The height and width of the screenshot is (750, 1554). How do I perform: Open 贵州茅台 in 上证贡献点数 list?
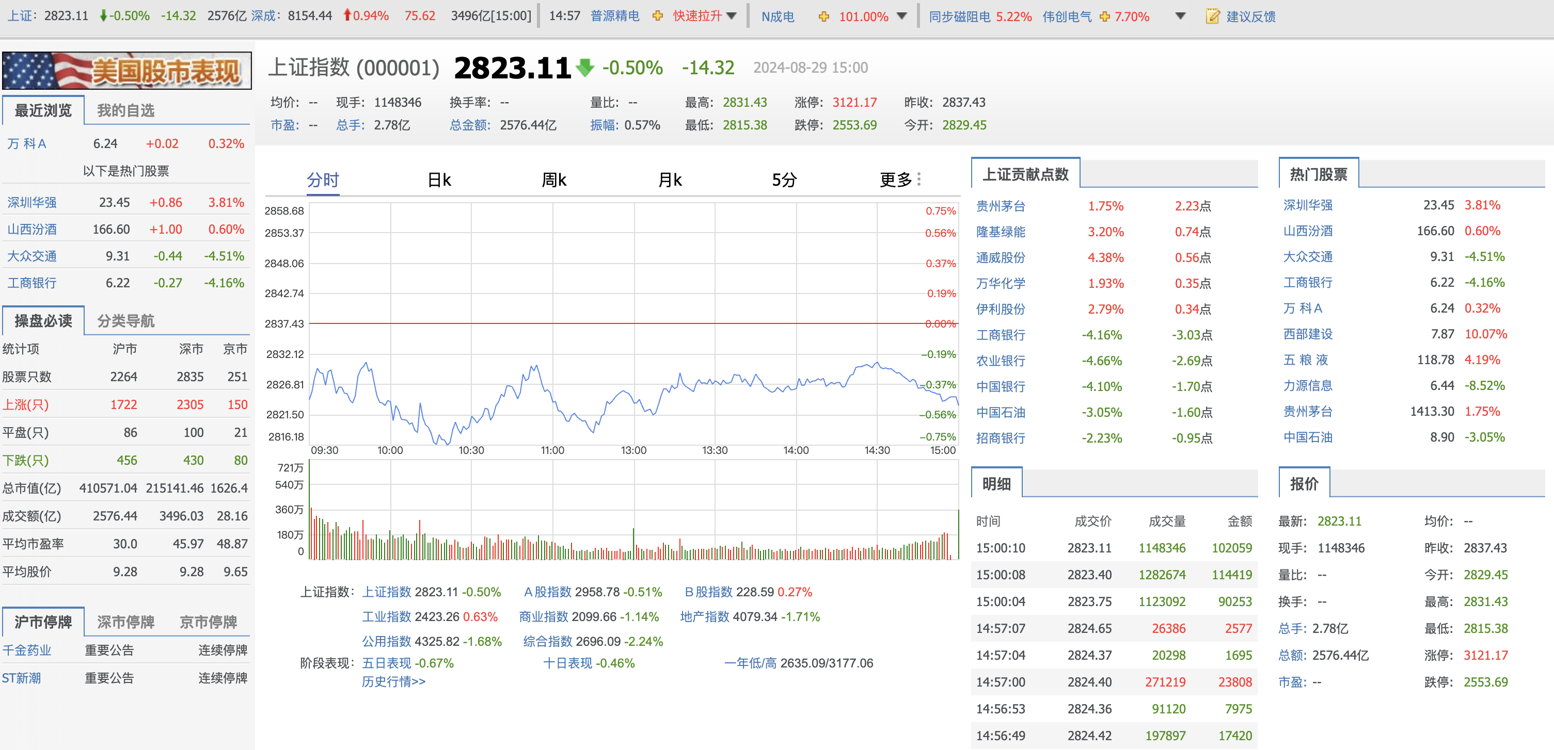1001,206
